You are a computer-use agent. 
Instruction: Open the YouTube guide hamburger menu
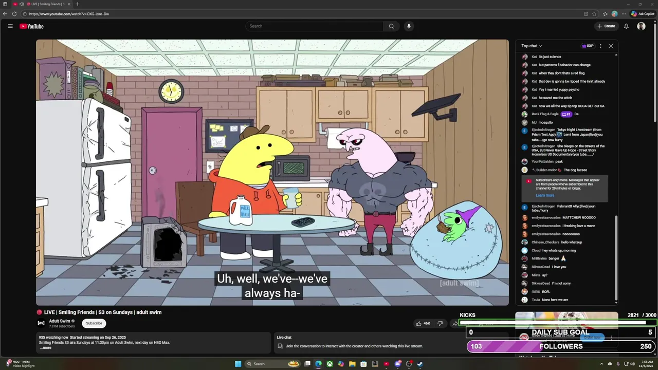pos(10,26)
